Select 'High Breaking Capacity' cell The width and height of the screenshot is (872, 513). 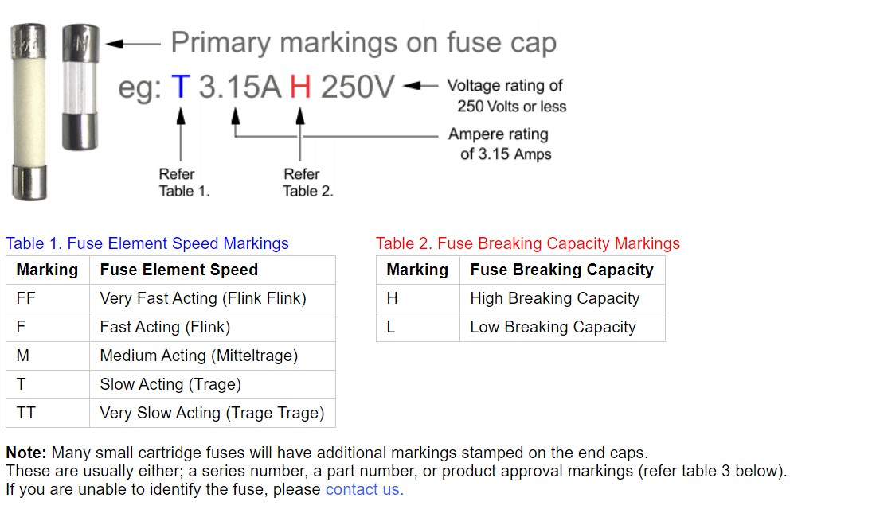click(562, 299)
